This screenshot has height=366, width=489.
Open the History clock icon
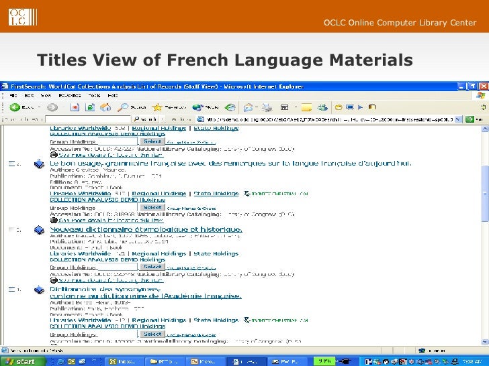(230, 107)
